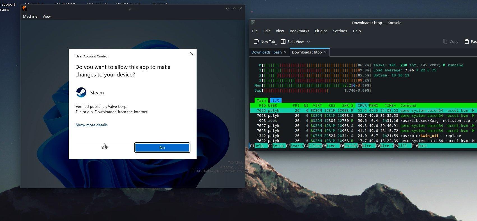477x221 pixels.
Task: Select the htop Main tab
Action: pyautogui.click(x=261, y=100)
